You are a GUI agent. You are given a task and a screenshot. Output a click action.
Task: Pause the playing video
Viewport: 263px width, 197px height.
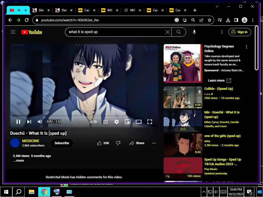[x=18, y=122]
